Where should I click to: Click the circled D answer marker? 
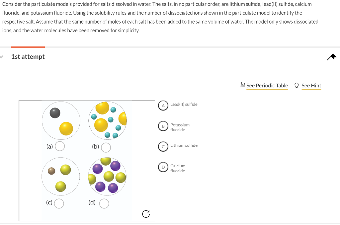(x=163, y=167)
